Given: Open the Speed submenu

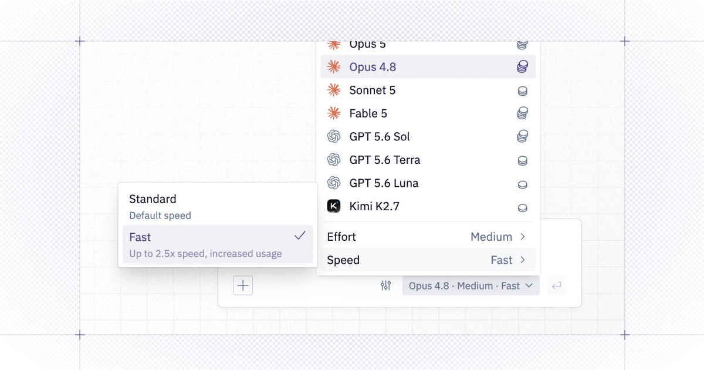Looking at the screenshot, I should click(428, 260).
